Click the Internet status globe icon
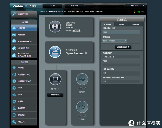The height and width of the screenshot is (128, 162). (x=55, y=27)
